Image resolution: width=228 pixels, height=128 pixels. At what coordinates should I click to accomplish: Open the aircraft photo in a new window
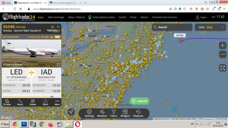[x=58, y=65]
